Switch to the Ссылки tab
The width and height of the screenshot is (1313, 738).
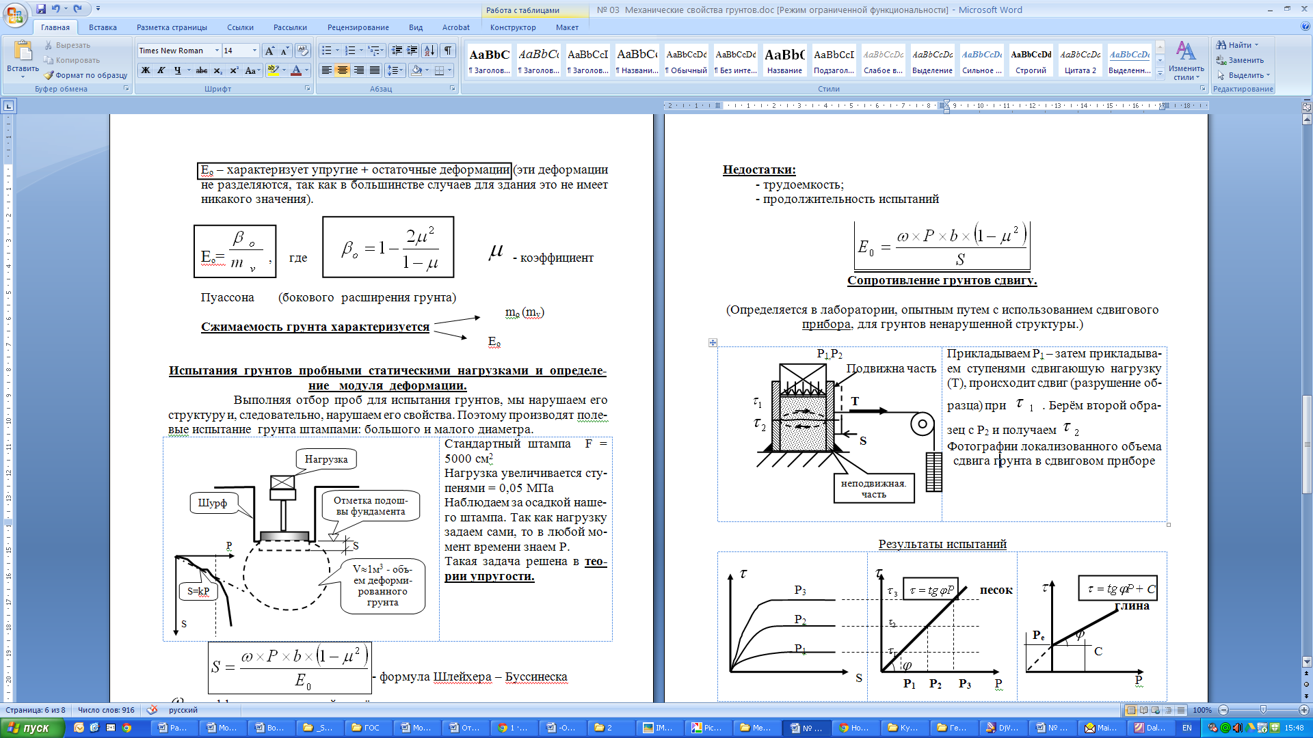coord(240,27)
